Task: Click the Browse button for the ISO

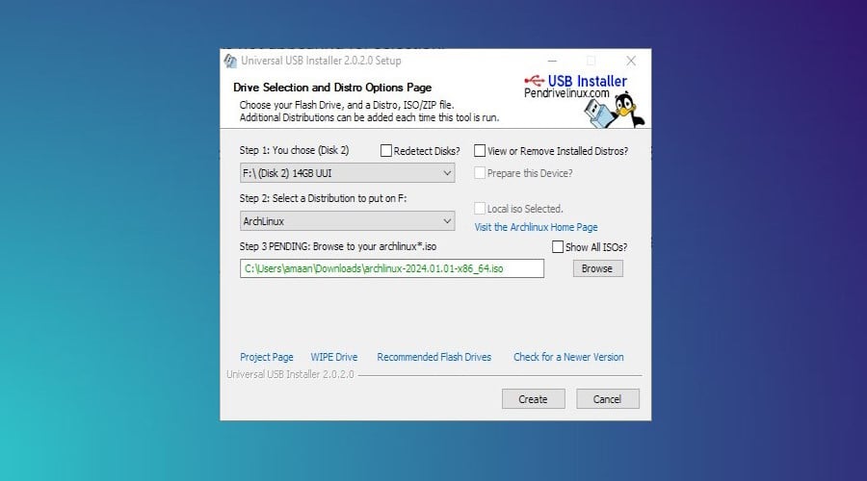Action: click(x=597, y=268)
